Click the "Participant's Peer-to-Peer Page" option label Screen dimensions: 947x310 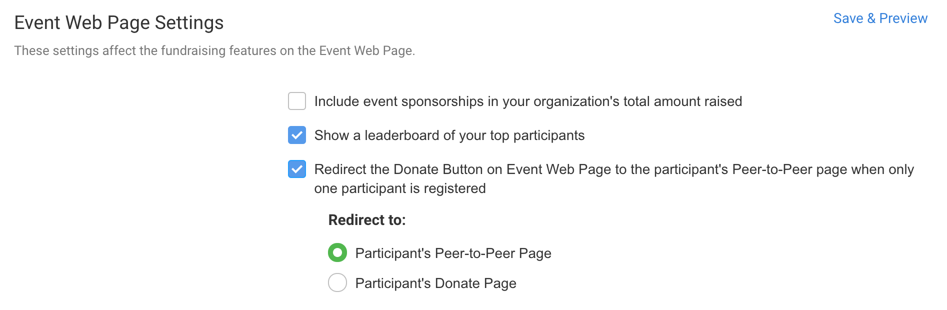pyautogui.click(x=453, y=253)
